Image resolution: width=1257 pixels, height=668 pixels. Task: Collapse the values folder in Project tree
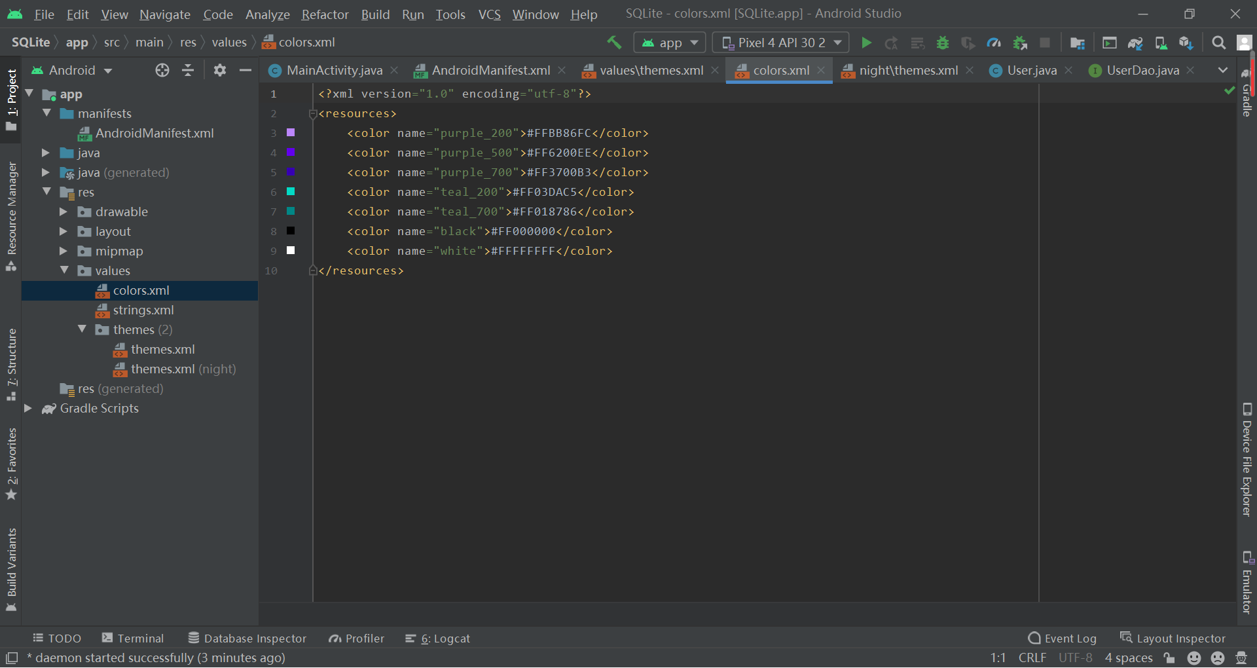(64, 270)
